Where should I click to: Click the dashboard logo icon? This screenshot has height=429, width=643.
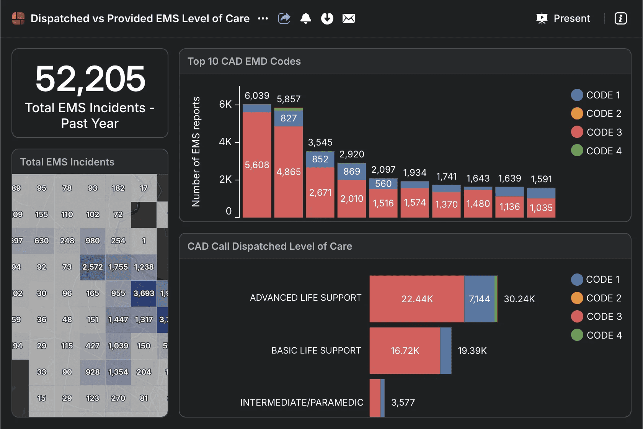click(x=18, y=18)
